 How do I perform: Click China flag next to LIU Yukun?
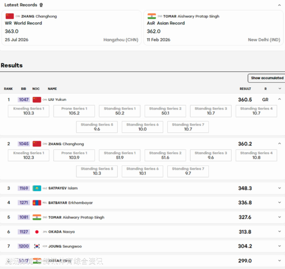[37, 100]
